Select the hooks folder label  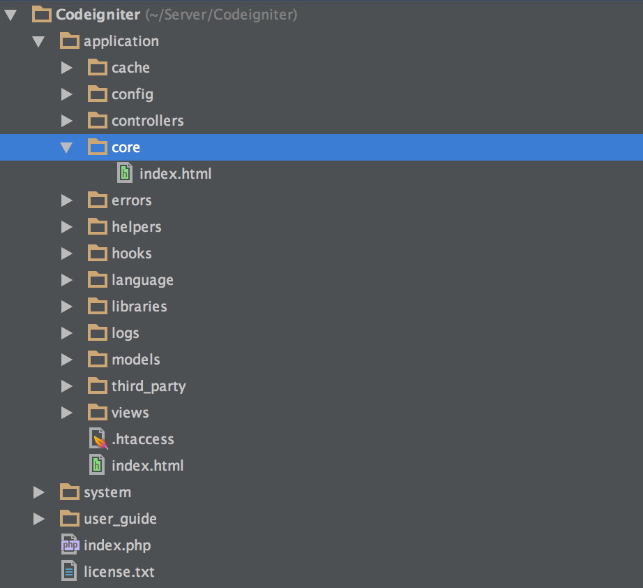pos(132,253)
